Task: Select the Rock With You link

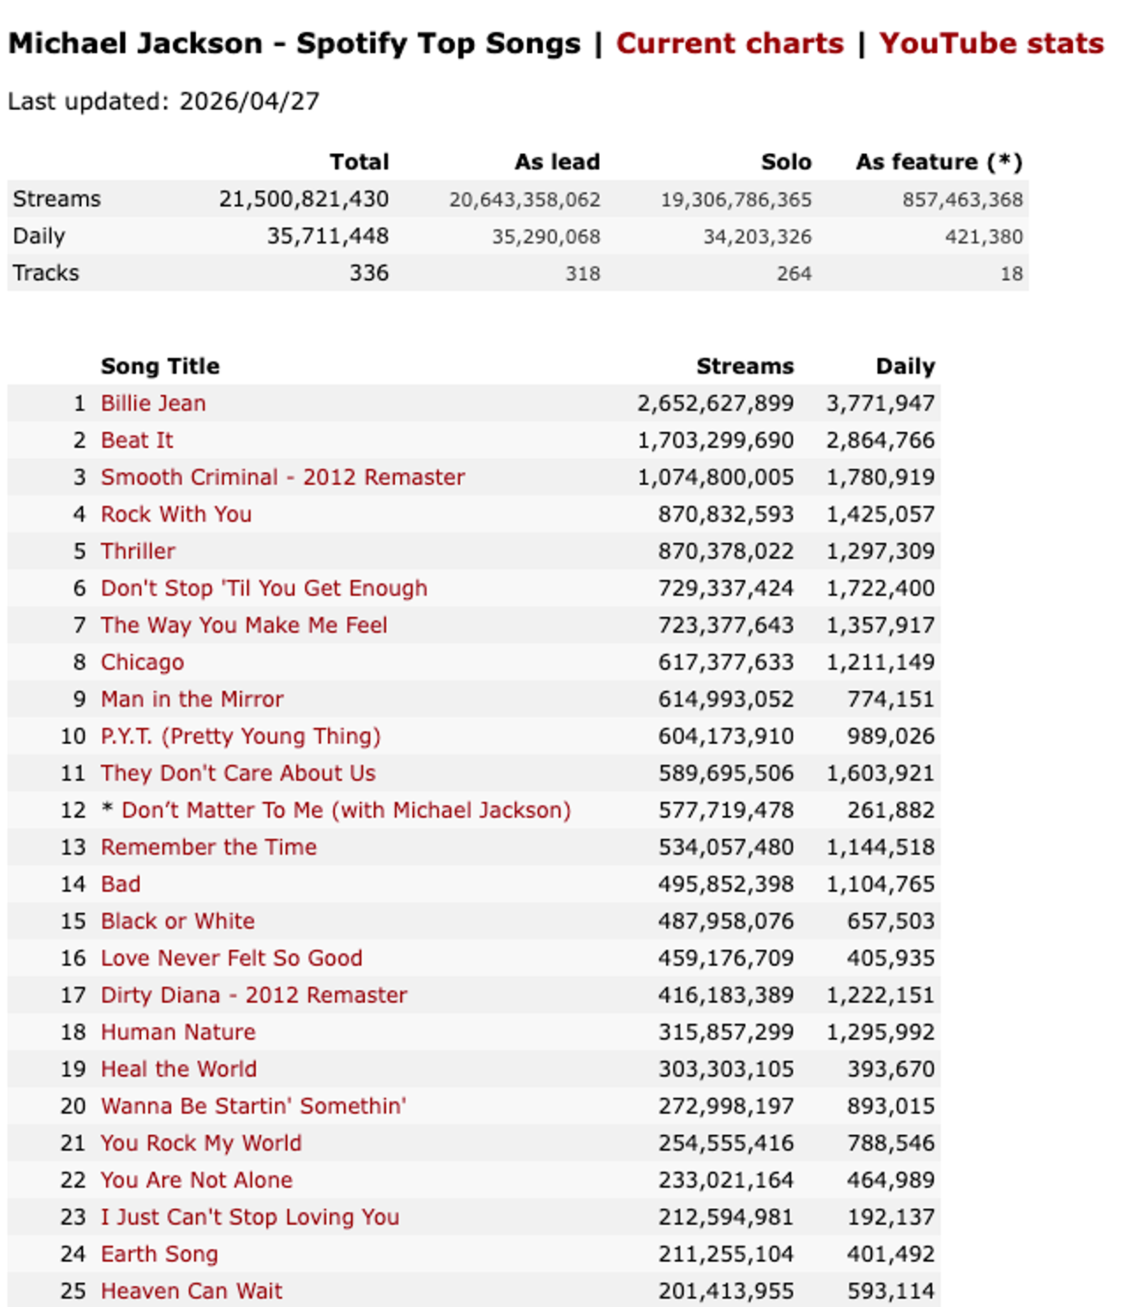Action: (x=176, y=514)
